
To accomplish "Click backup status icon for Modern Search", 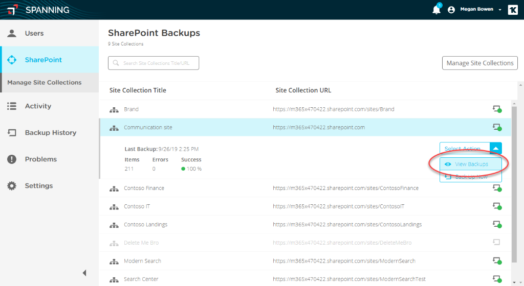I will tap(497, 260).
